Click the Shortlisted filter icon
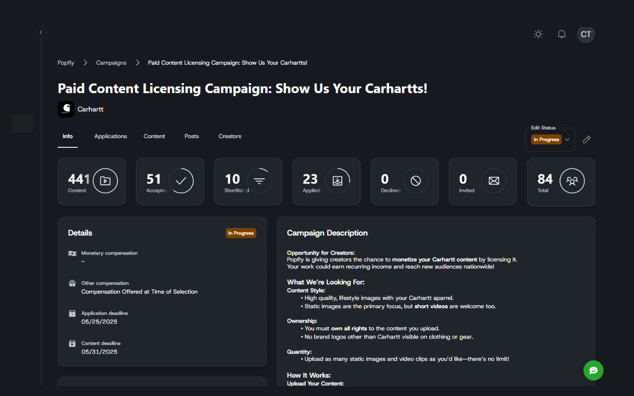This screenshot has width=634, height=396. point(259,181)
